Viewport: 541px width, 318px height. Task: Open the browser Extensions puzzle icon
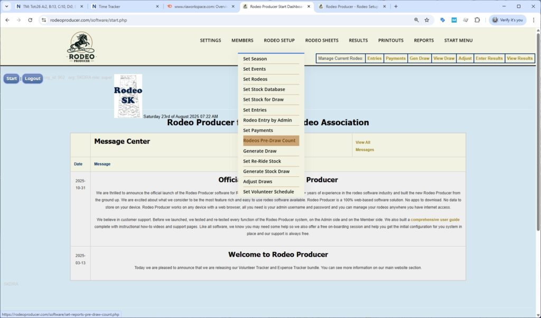pyautogui.click(x=478, y=20)
